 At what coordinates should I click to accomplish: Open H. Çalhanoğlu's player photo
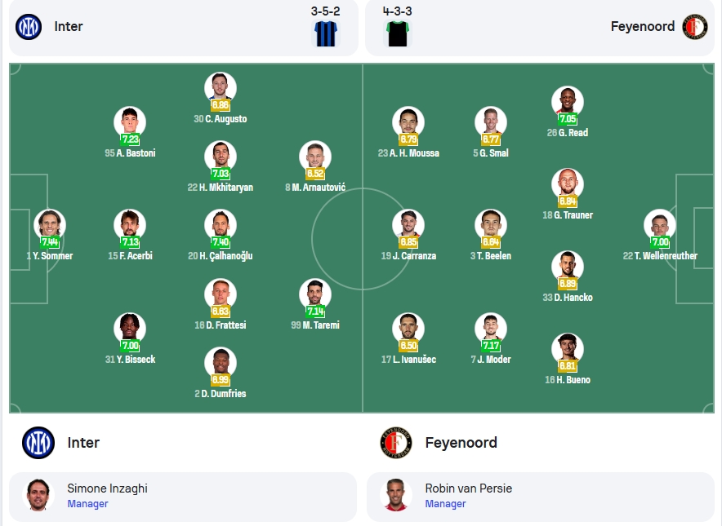click(x=221, y=225)
